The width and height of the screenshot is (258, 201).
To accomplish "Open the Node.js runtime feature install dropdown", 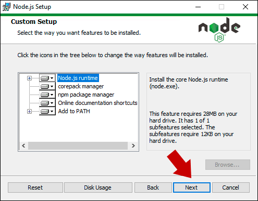I will pos(47,78).
